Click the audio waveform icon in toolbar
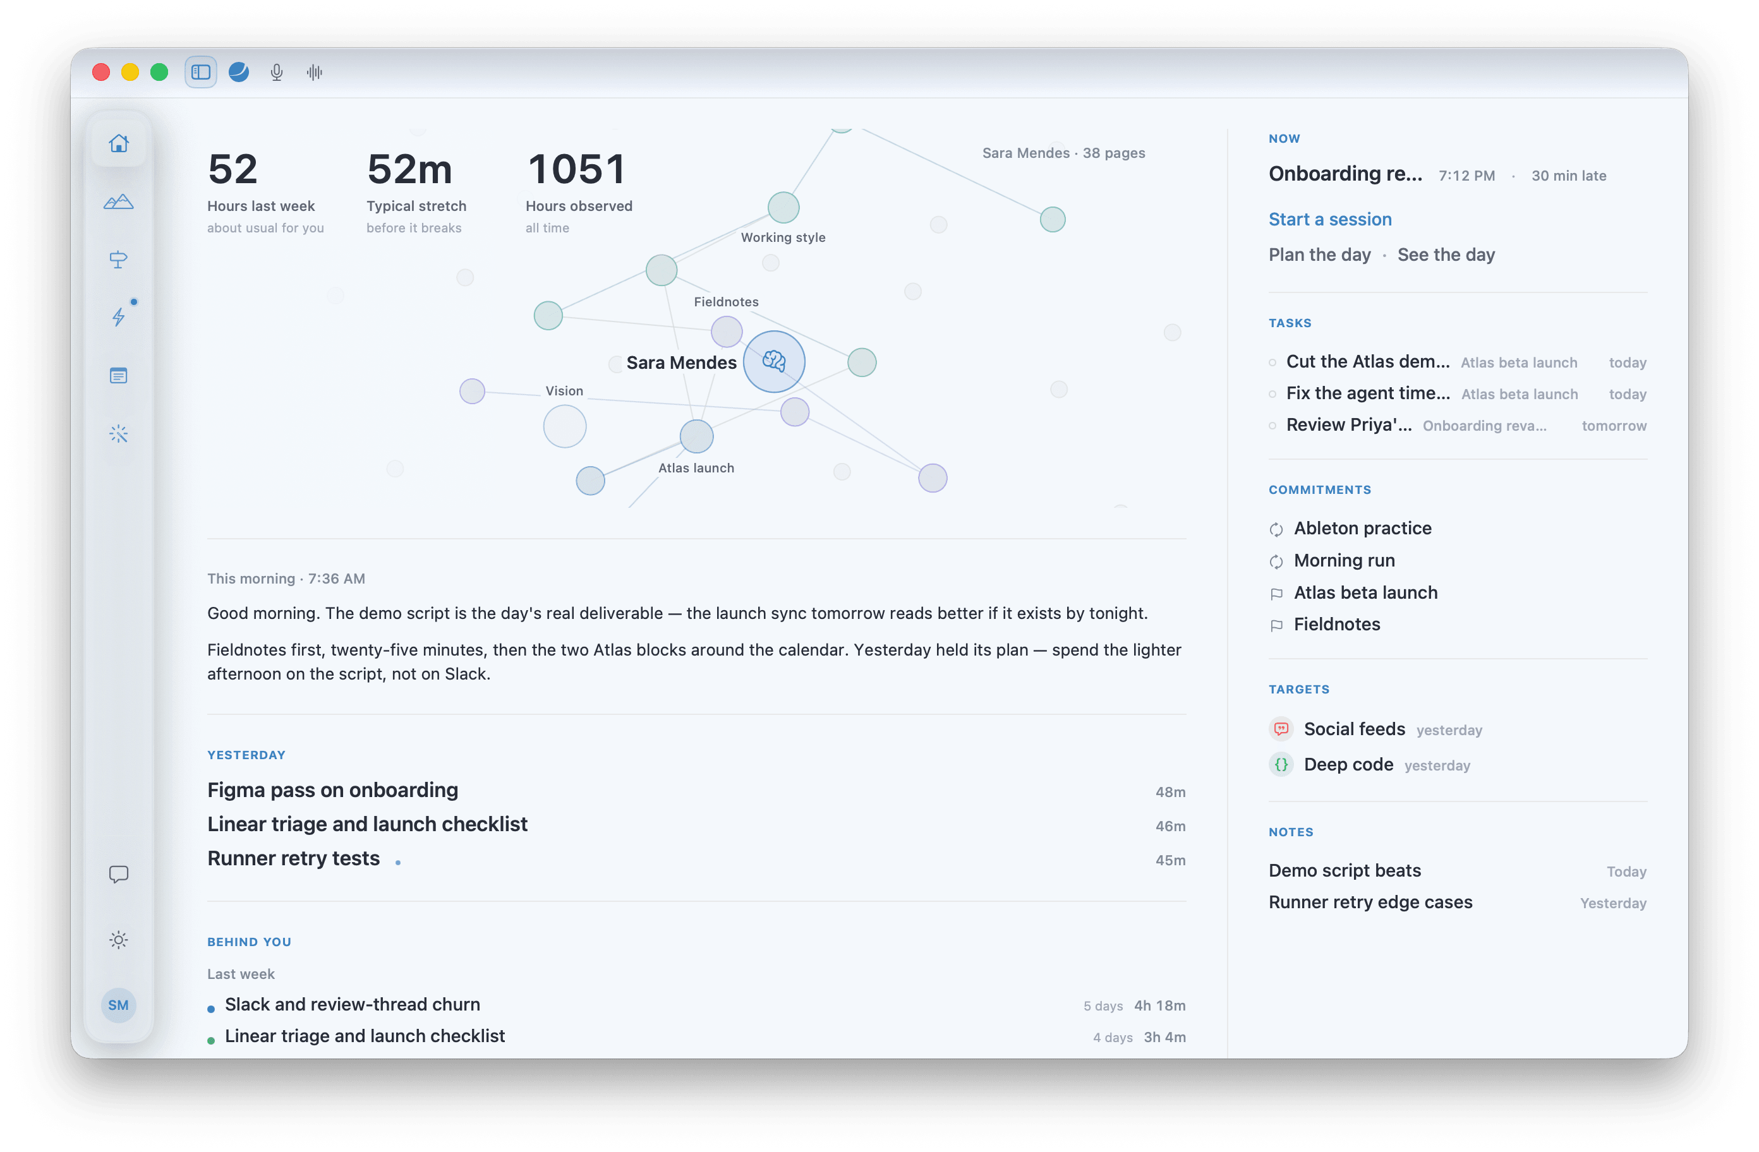Image resolution: width=1759 pixels, height=1152 pixels. 314,71
